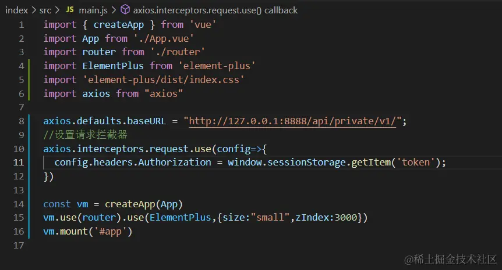
Task: Place cursor on createApp(App) call
Action: coord(144,204)
